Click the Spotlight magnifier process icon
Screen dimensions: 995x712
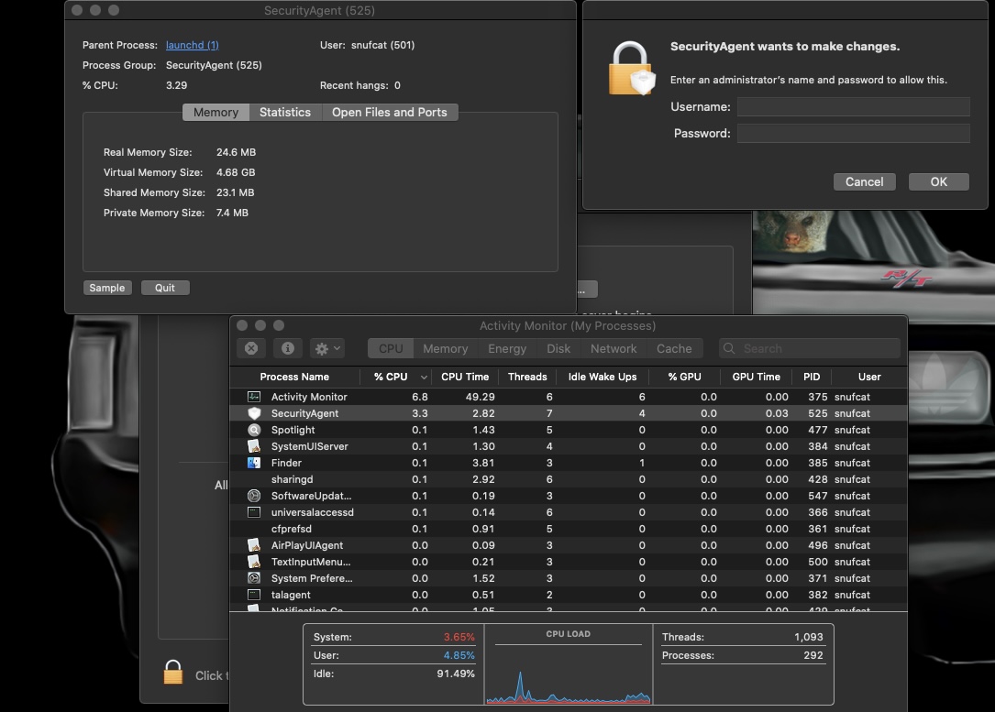254,430
